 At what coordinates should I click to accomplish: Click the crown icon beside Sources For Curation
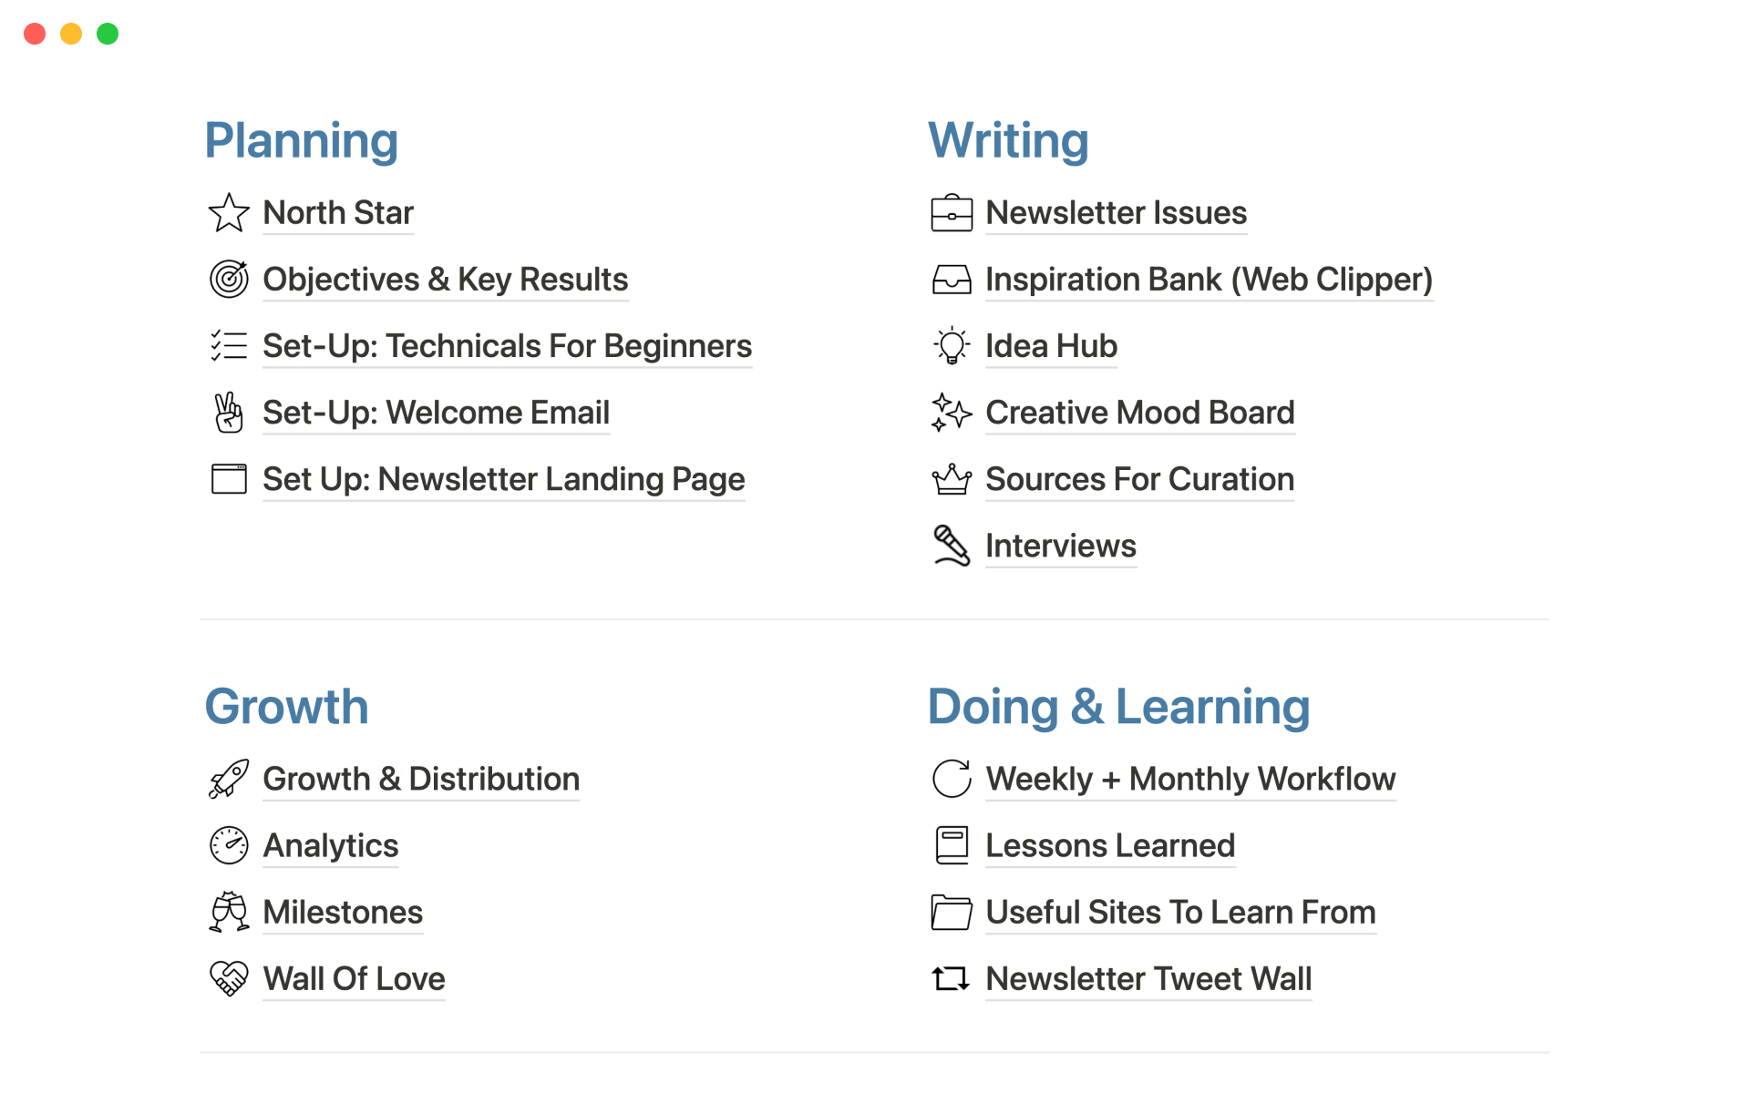coord(952,479)
